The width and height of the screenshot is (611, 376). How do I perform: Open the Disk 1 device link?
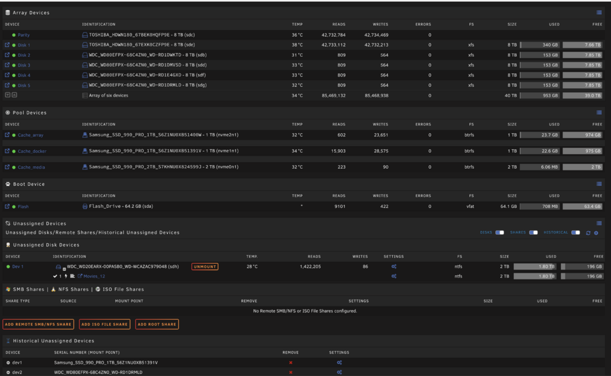(x=24, y=45)
